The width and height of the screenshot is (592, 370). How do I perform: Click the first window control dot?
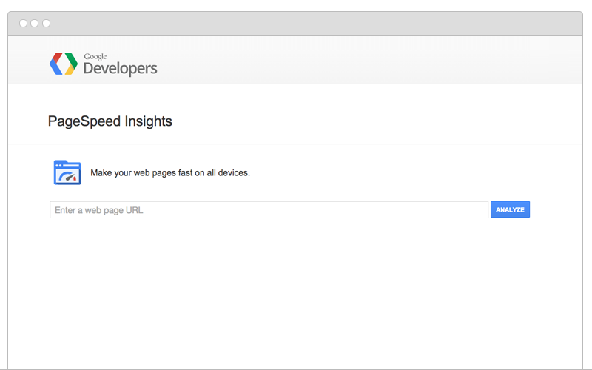tap(23, 24)
